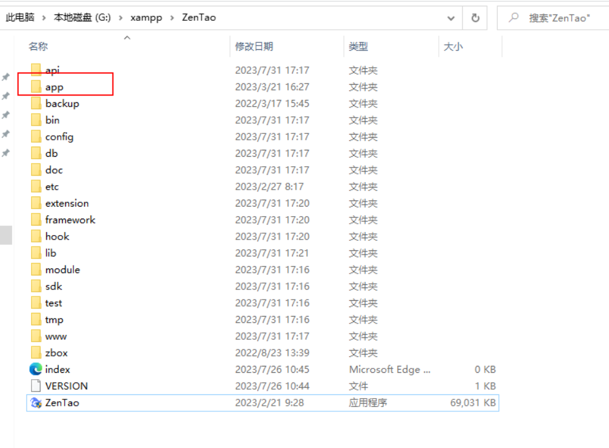The width and height of the screenshot is (609, 448).
Task: Click the etc folder icon
Action: (x=36, y=187)
